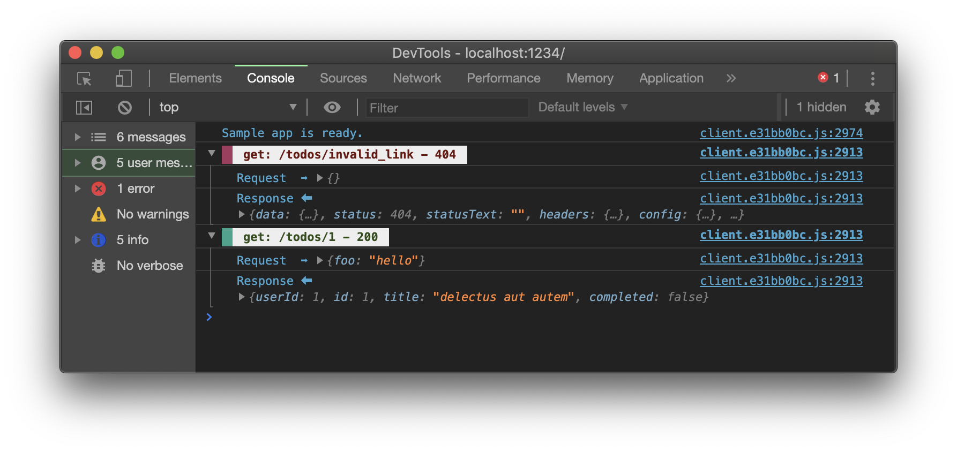Open source link beside /todos/1 200 row

pyautogui.click(x=781, y=235)
